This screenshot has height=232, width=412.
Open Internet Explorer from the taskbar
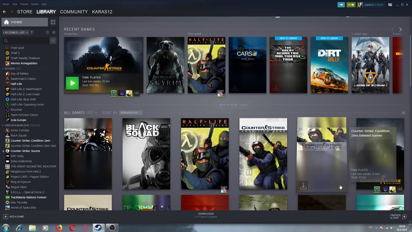click(19, 228)
